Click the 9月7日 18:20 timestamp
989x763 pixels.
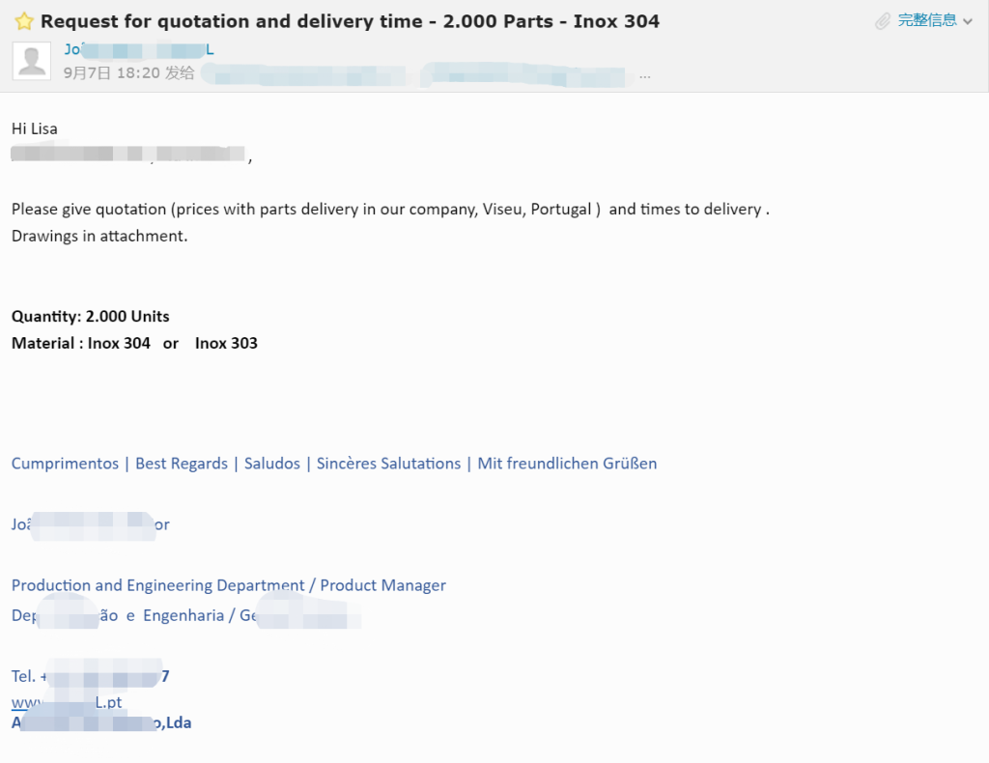point(111,72)
